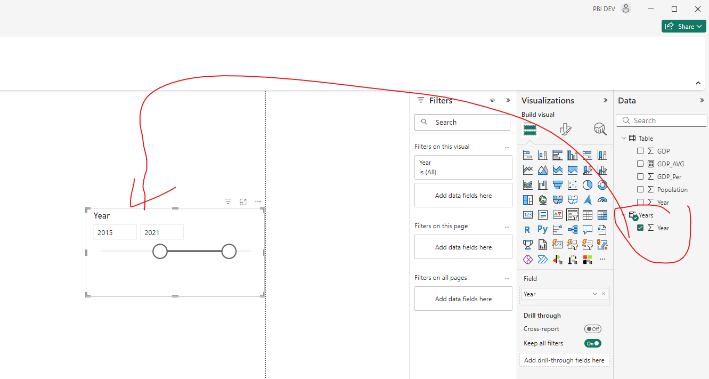Toggle Filters pane visibility eye icon
This screenshot has width=709, height=379.
(492, 100)
